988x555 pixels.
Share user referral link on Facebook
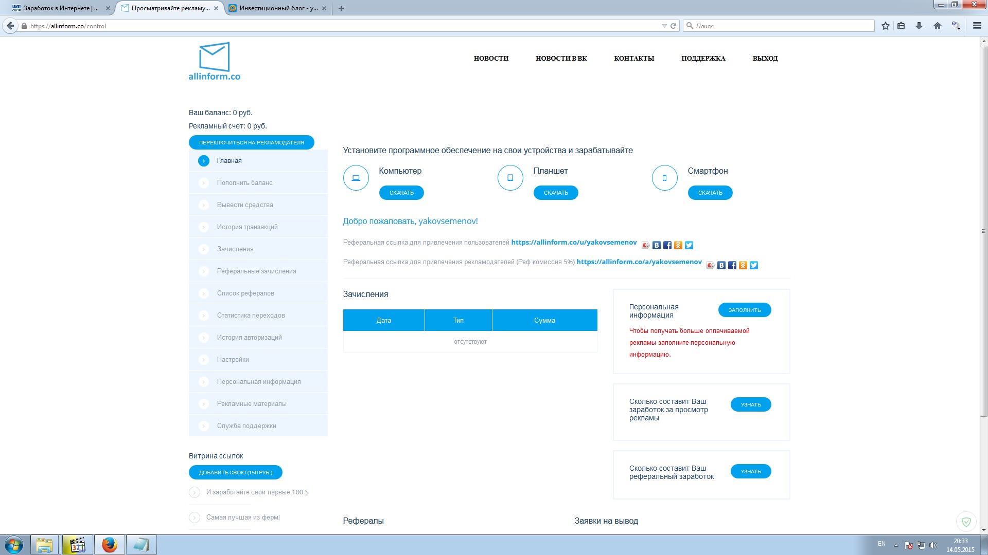click(667, 245)
